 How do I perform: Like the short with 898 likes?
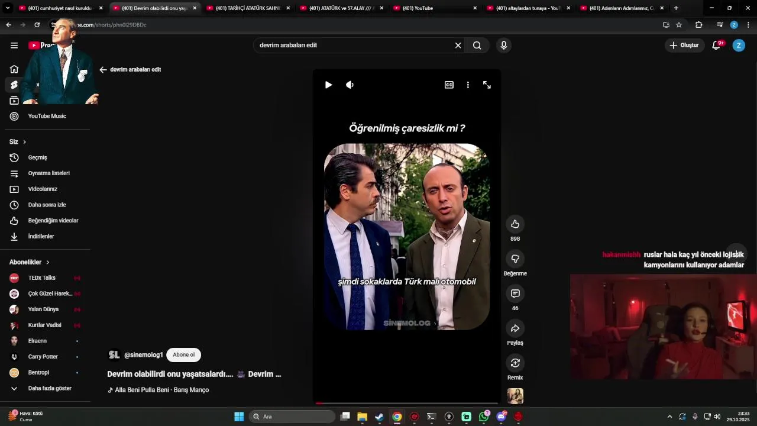click(x=515, y=224)
